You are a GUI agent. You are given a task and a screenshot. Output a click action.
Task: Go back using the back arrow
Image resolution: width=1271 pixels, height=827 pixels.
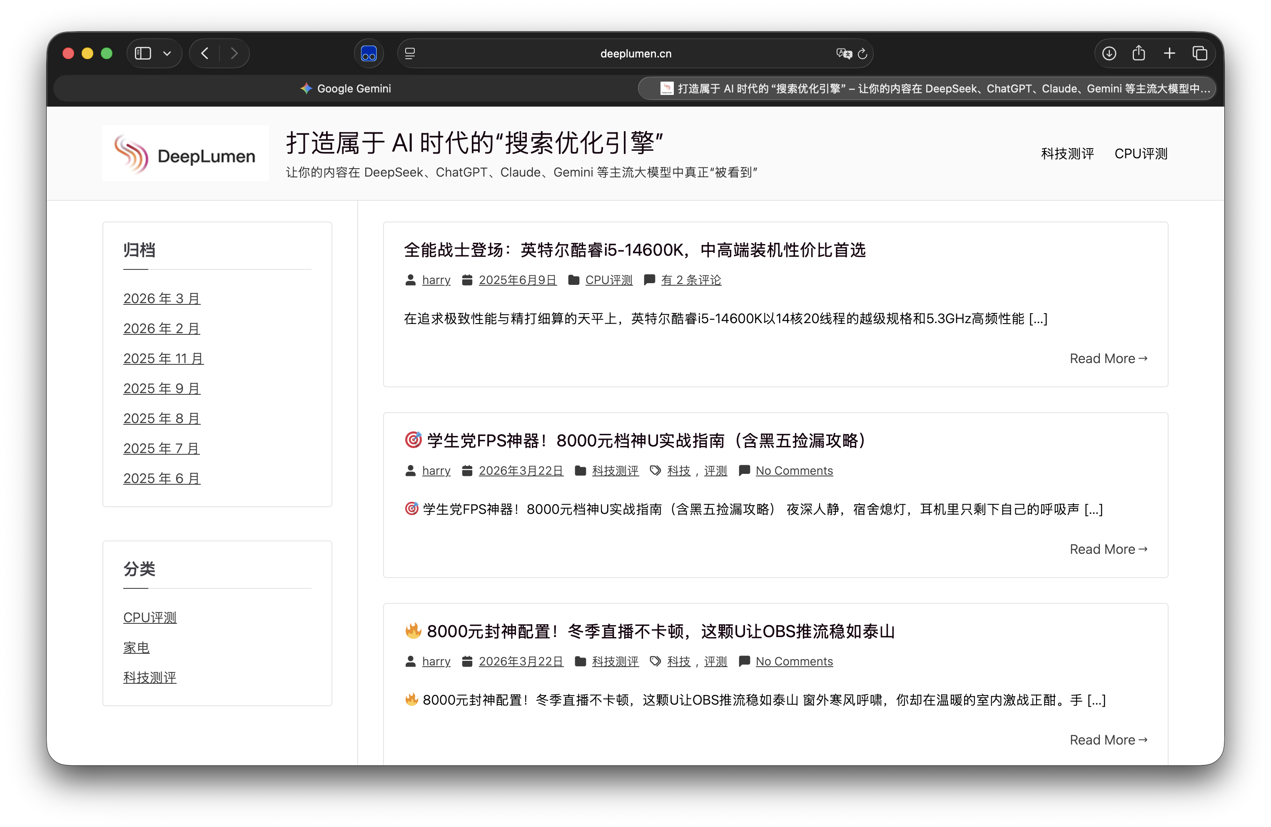[x=205, y=53]
